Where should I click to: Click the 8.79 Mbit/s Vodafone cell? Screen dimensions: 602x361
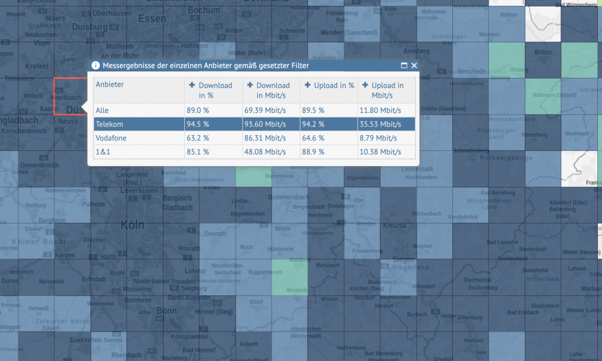386,138
